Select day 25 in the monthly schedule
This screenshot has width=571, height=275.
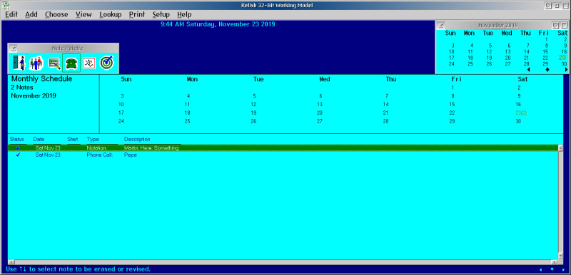click(187, 121)
